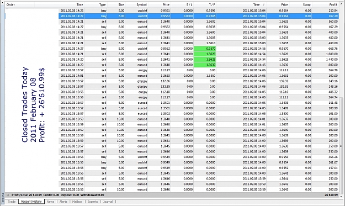Image resolution: width=345 pixels, height=206 pixels.
Task: Click the T/P value 0.9635
Action: pyautogui.click(x=211, y=27)
